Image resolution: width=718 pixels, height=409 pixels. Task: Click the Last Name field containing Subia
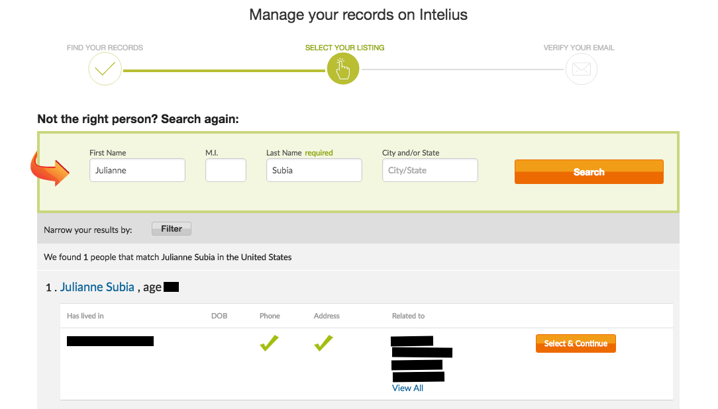click(x=313, y=170)
